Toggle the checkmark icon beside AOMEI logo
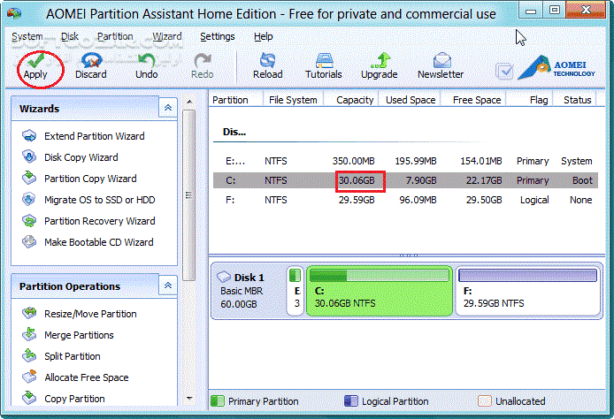Screen dimensions: 614x419 click(504, 71)
